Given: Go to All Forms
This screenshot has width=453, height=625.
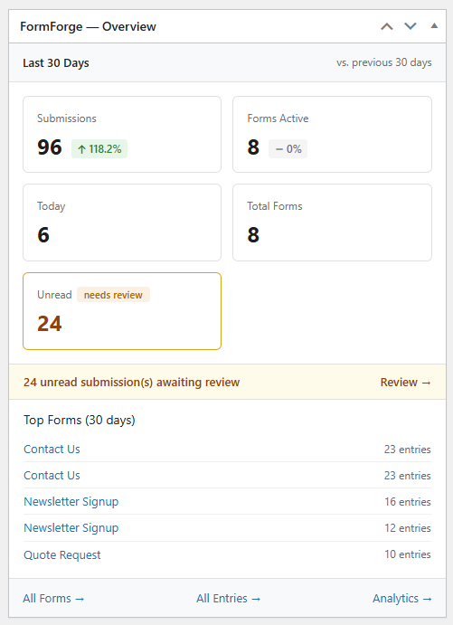Looking at the screenshot, I should pyautogui.click(x=53, y=599).
